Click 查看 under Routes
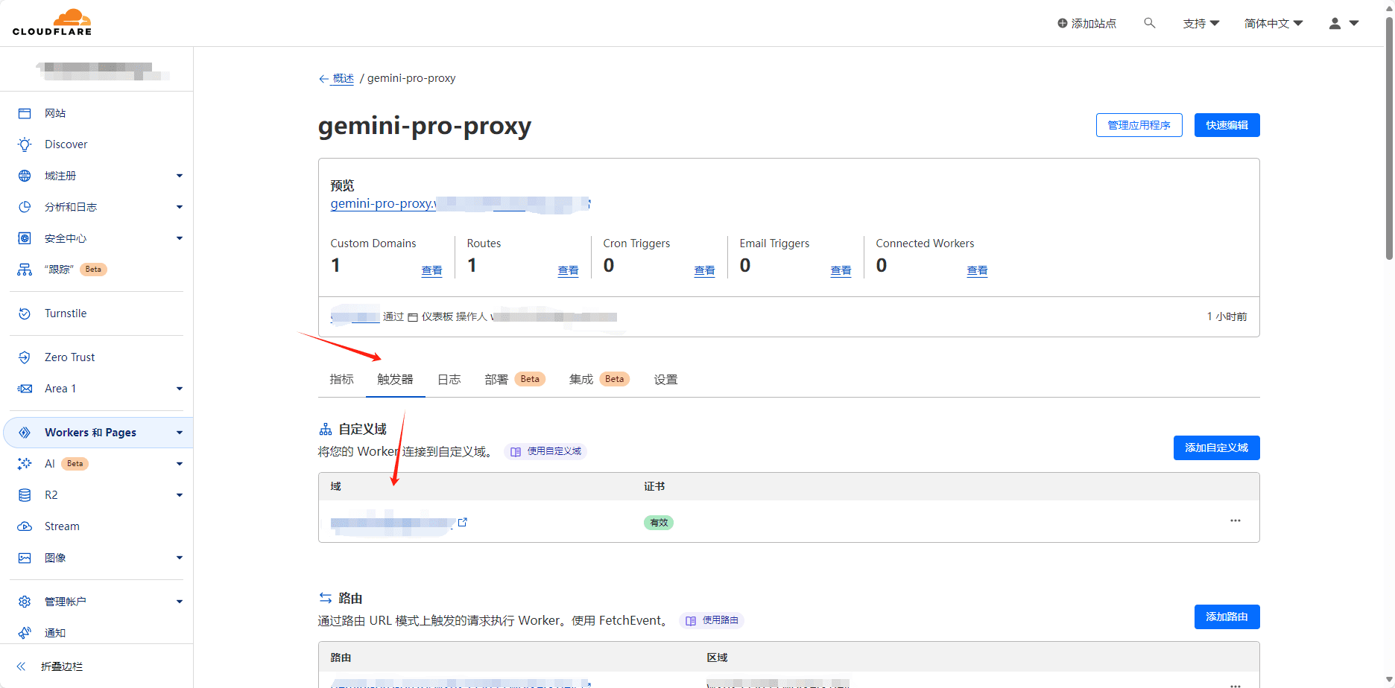 pos(569,271)
